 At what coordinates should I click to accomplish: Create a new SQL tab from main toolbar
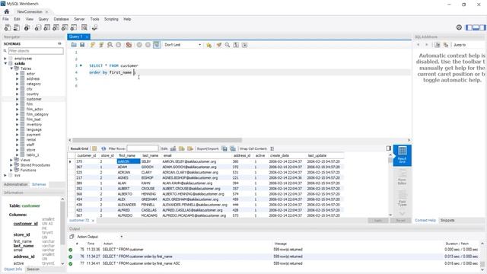point(8,27)
